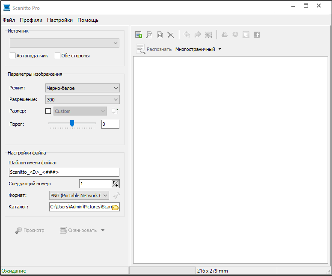The image size is (332, 276).
Task: Click the zoom magnifier toolbar icon
Action: (149, 35)
